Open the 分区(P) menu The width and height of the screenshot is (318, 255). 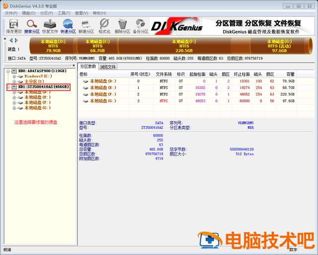coord(46,13)
